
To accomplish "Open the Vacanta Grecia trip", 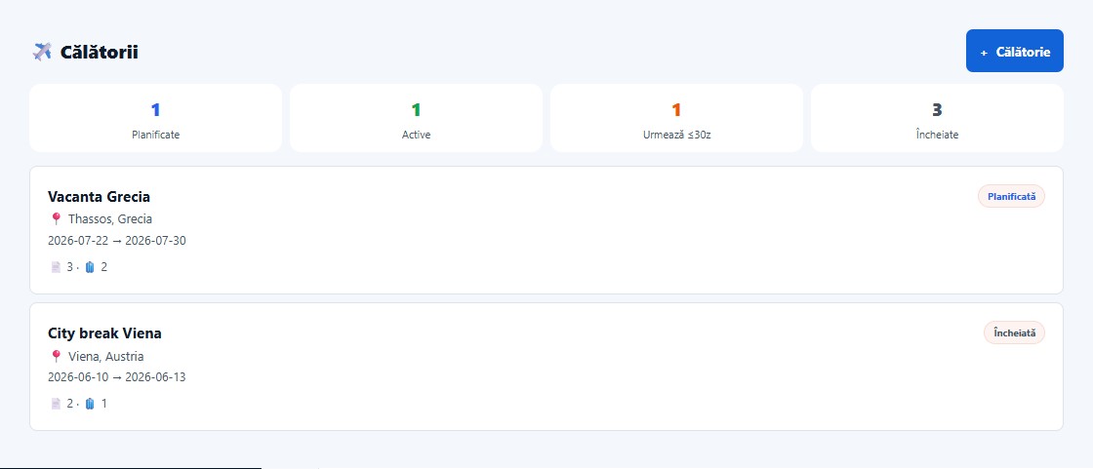I will 546,230.
